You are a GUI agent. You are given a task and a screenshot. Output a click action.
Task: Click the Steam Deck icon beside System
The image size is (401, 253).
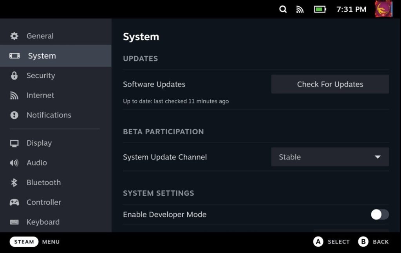[14, 56]
